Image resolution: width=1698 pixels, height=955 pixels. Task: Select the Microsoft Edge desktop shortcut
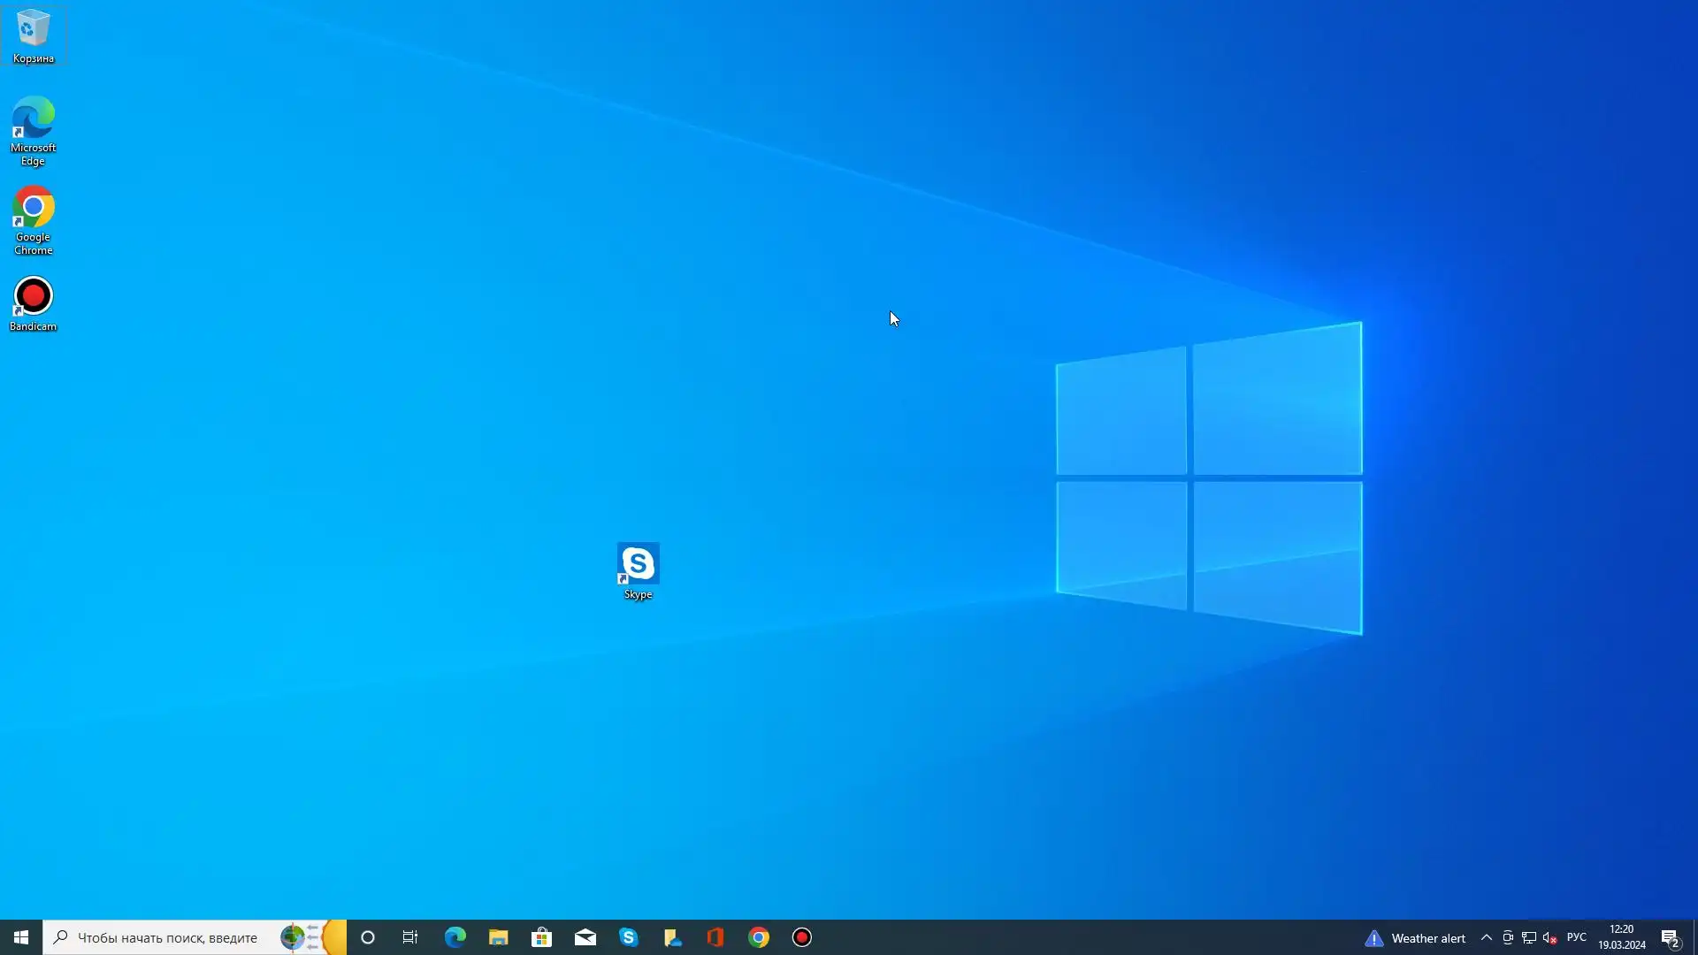[33, 130]
